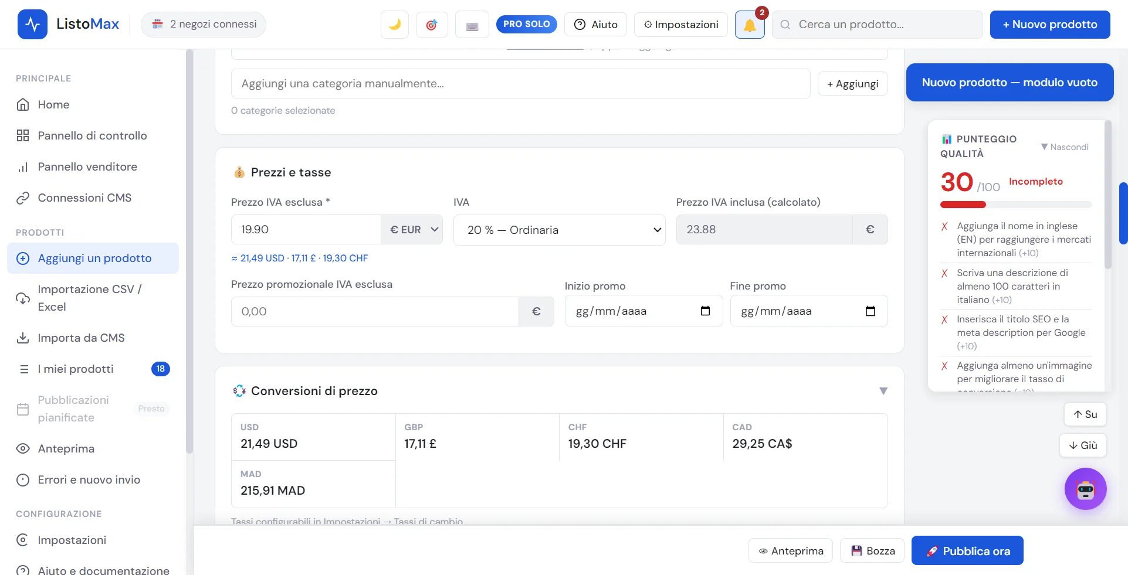Viewport: 1128px width, 575px height.
Task: Open the 2 negozi connessi pill
Action: pyautogui.click(x=204, y=24)
